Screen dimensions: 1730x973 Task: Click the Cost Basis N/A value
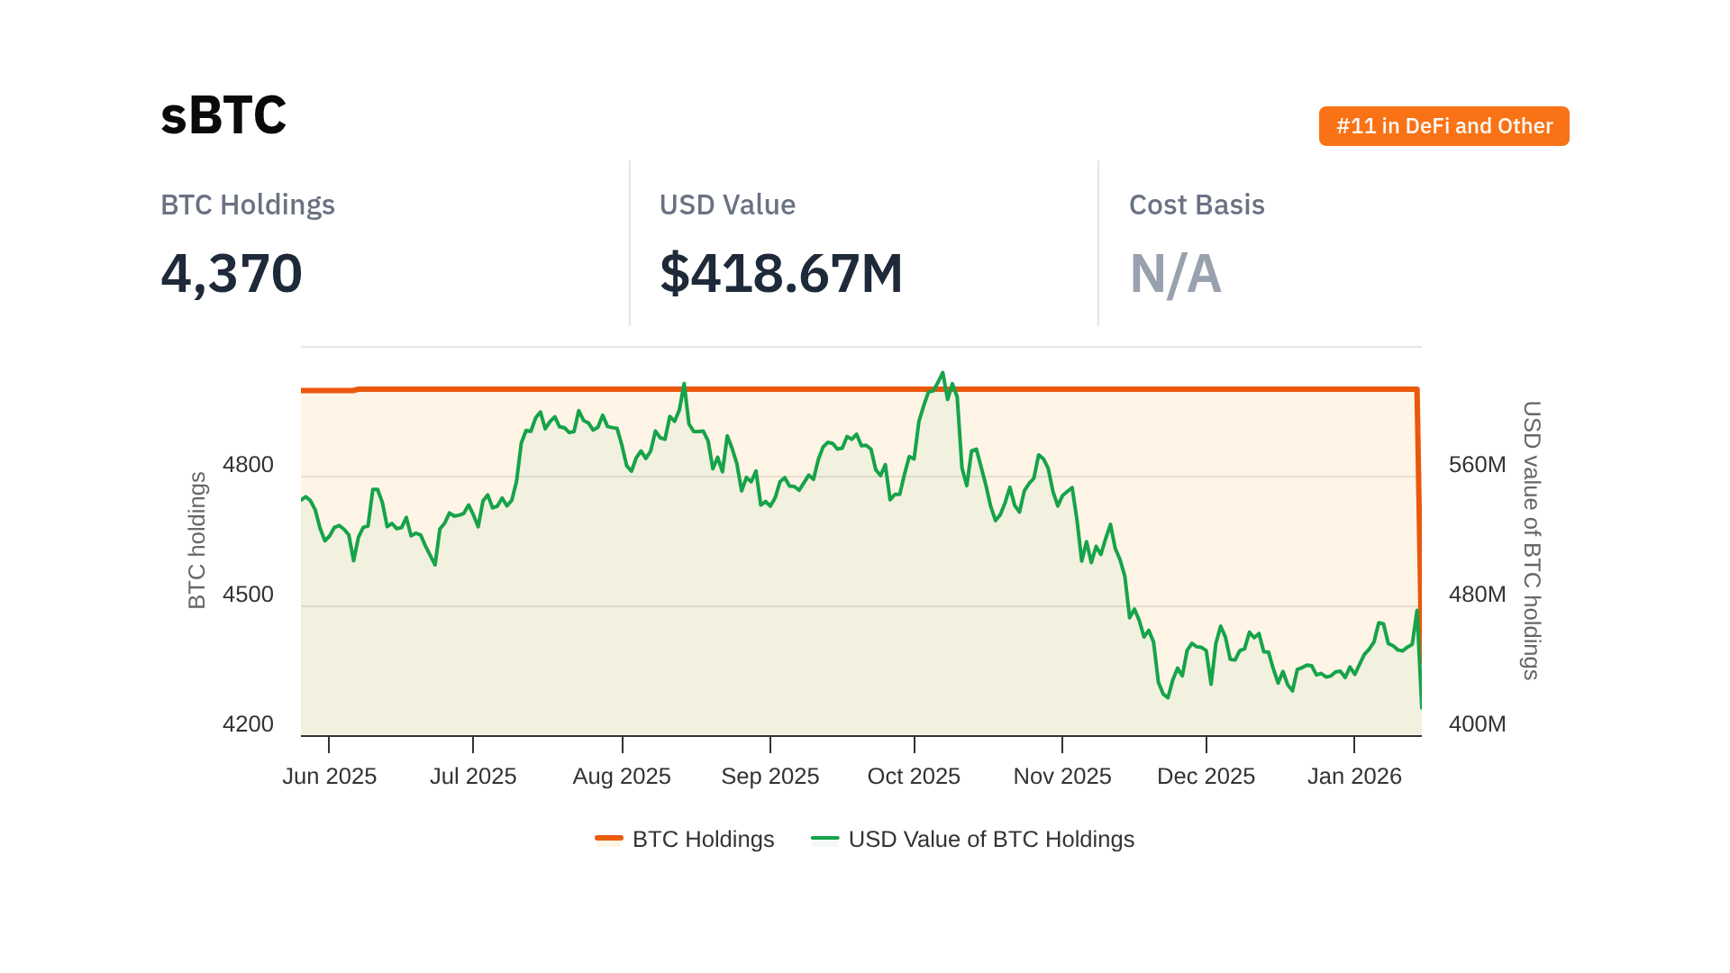pyautogui.click(x=1175, y=273)
